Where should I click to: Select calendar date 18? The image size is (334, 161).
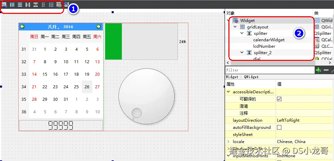[x=76, y=74]
